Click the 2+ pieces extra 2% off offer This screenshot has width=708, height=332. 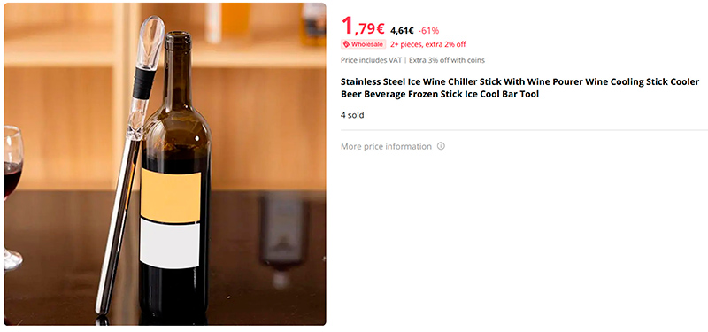point(428,44)
